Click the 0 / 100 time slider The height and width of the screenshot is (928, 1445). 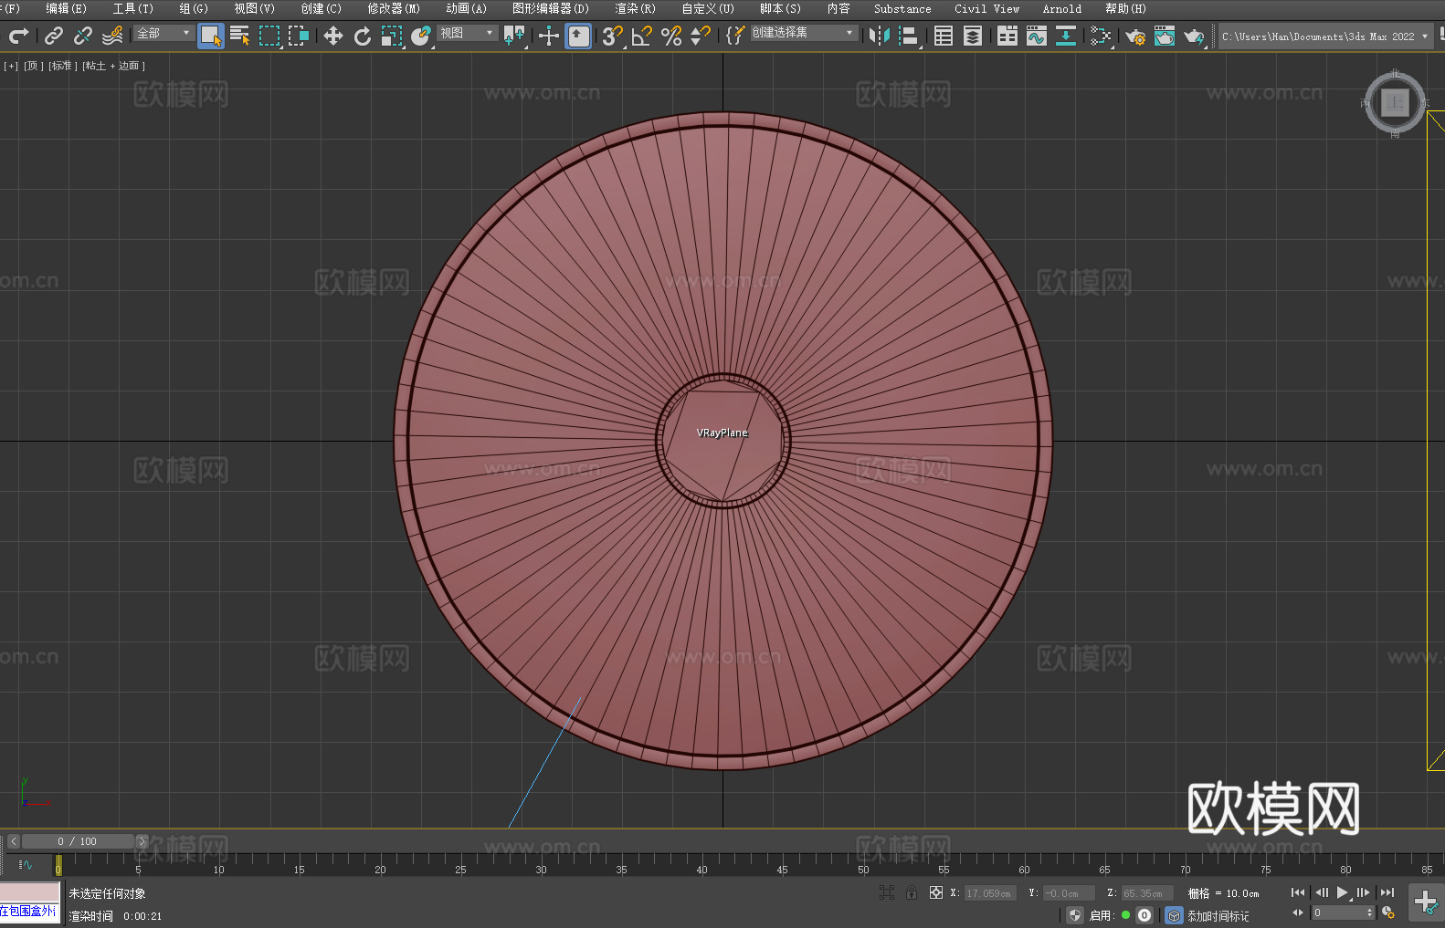pos(78,841)
